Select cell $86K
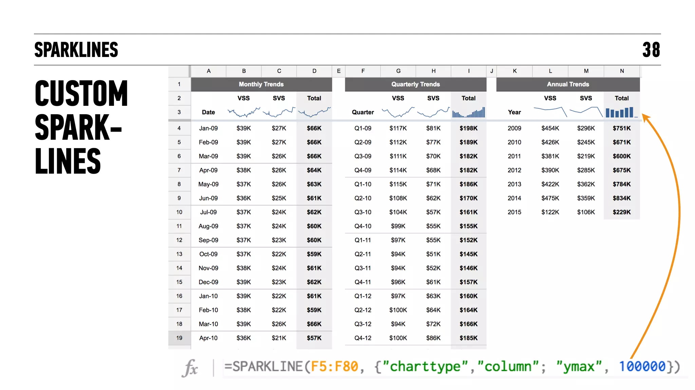This screenshot has width=695, height=390. tap(433, 338)
